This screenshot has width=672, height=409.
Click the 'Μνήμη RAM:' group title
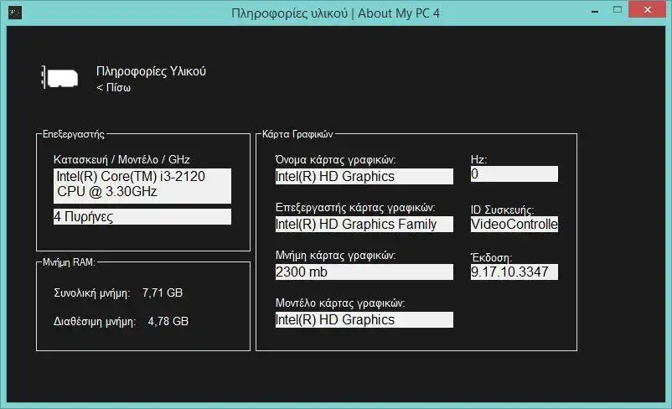tap(69, 262)
